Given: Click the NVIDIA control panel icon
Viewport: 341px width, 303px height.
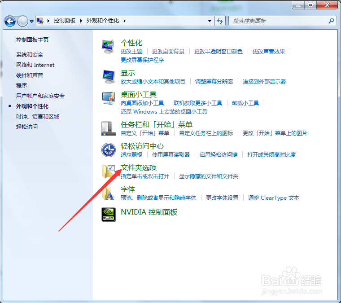Looking at the screenshot, I should click(x=109, y=215).
